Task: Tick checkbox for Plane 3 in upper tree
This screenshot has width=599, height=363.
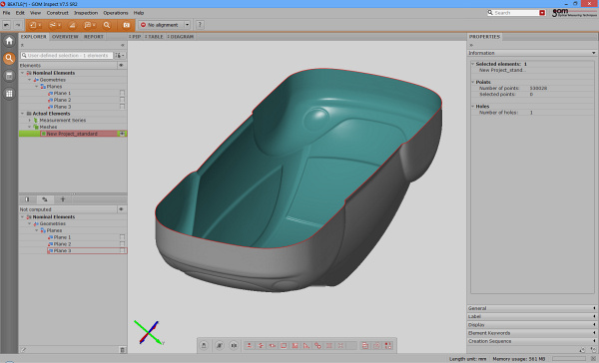Action: [122, 107]
